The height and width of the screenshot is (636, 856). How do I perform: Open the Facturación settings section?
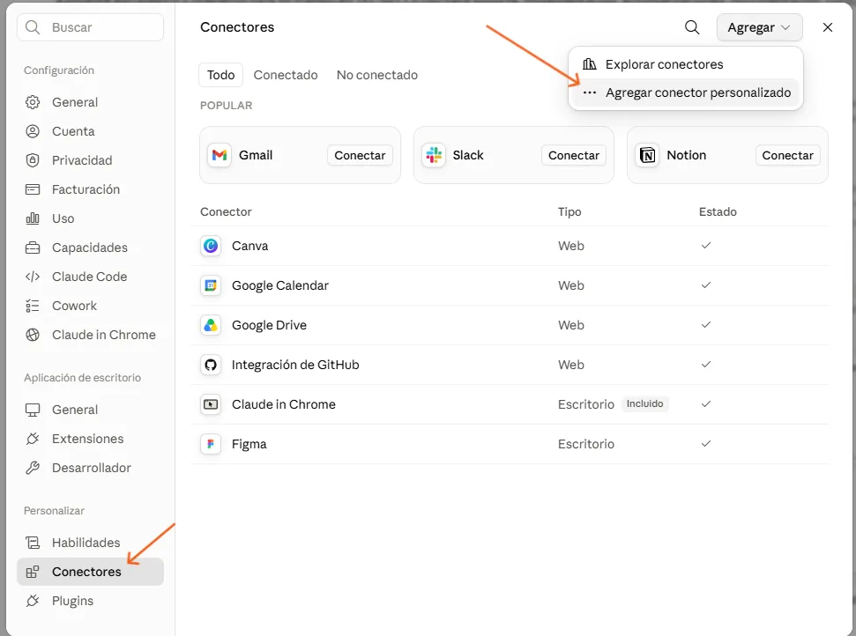click(x=90, y=189)
